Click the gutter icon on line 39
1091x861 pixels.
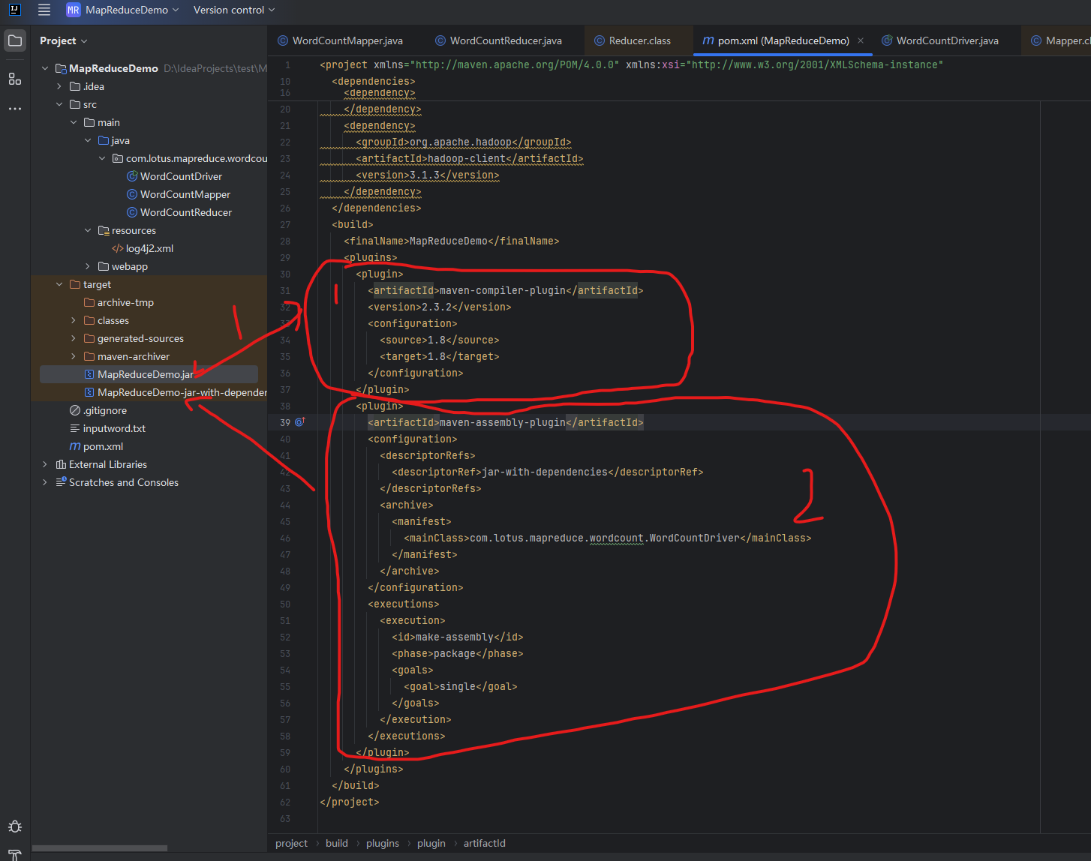[299, 422]
